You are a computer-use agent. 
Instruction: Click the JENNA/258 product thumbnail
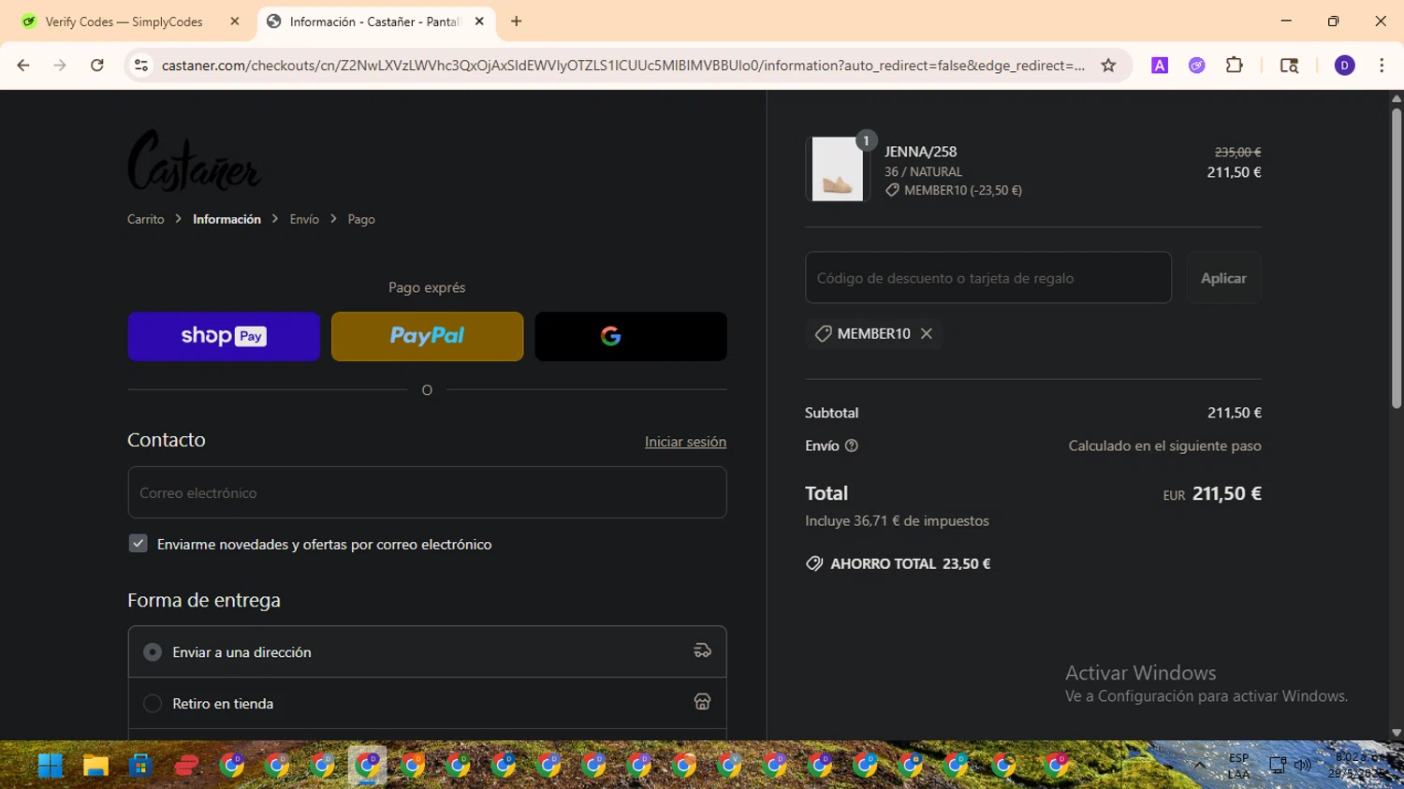click(837, 169)
